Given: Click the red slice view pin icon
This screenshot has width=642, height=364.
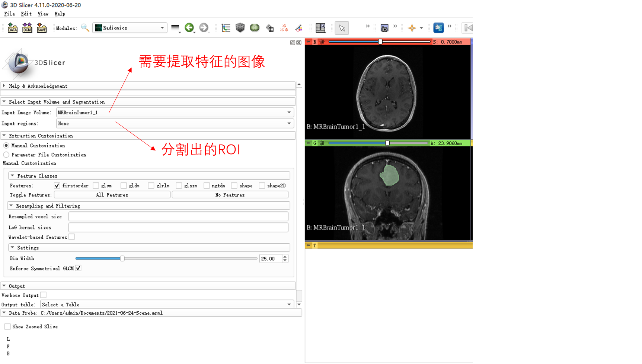Looking at the screenshot, I should click(x=309, y=42).
